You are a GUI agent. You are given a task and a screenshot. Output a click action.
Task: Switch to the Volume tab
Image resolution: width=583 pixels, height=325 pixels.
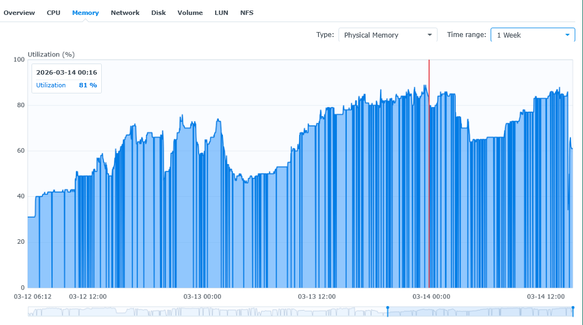pyautogui.click(x=190, y=13)
